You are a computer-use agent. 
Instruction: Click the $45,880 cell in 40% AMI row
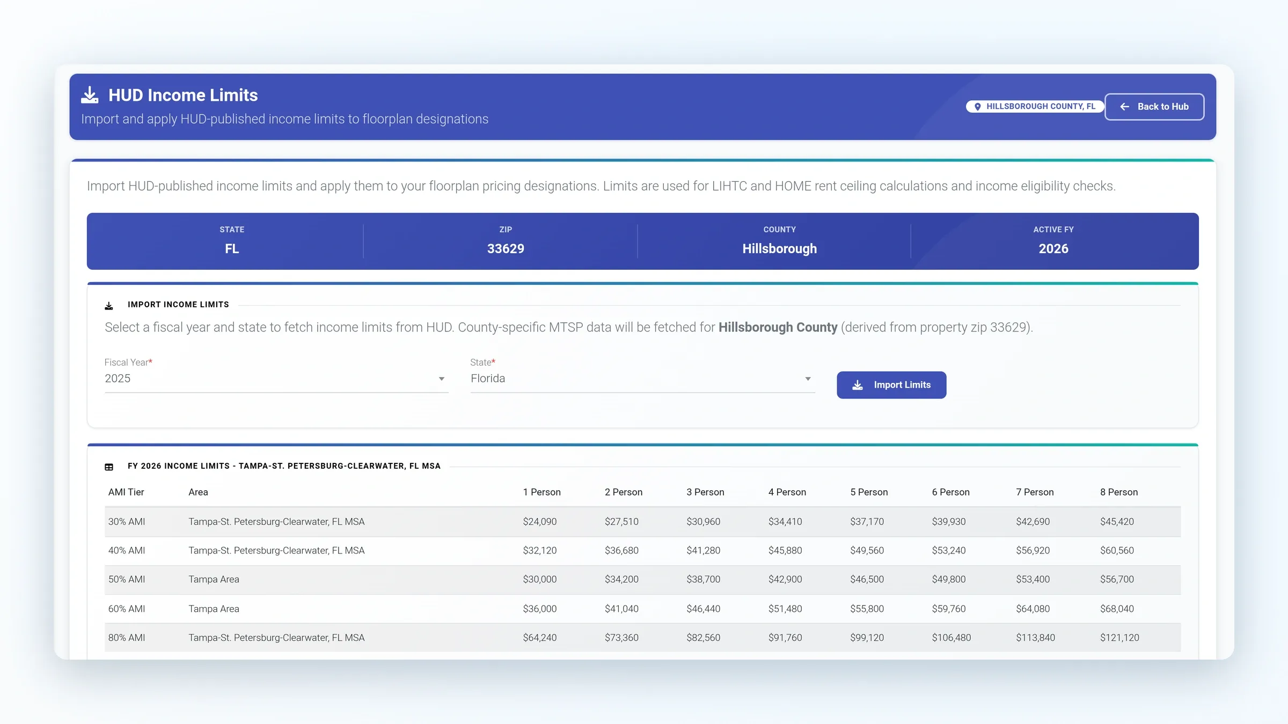(785, 551)
